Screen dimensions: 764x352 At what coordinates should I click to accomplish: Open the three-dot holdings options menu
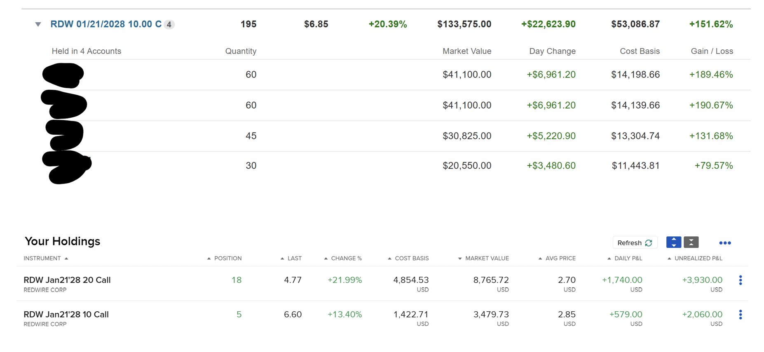[x=725, y=243]
